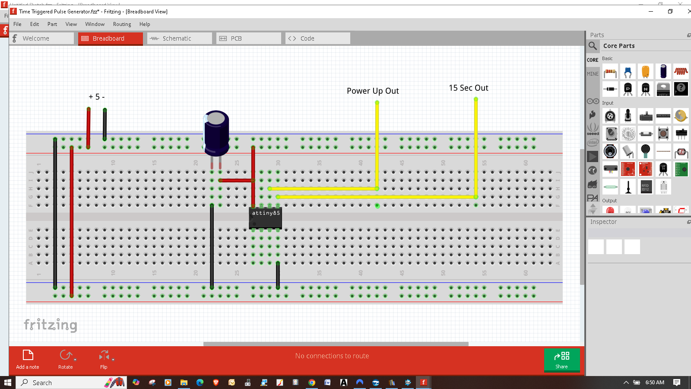Screen dimensions: 691x389
Task: Open the parts search magnifier
Action: pyautogui.click(x=593, y=46)
